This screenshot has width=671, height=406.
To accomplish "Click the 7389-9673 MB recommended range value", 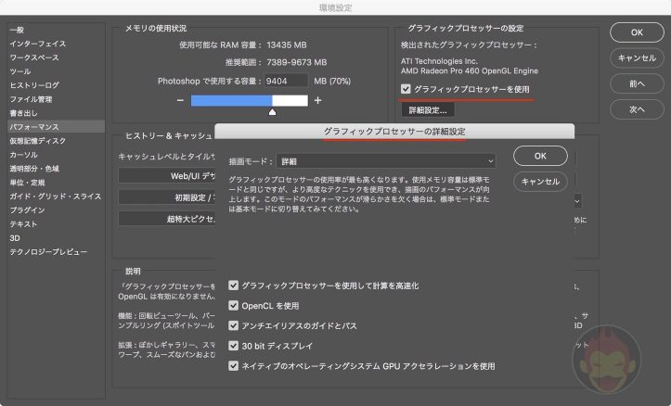I will coord(297,62).
